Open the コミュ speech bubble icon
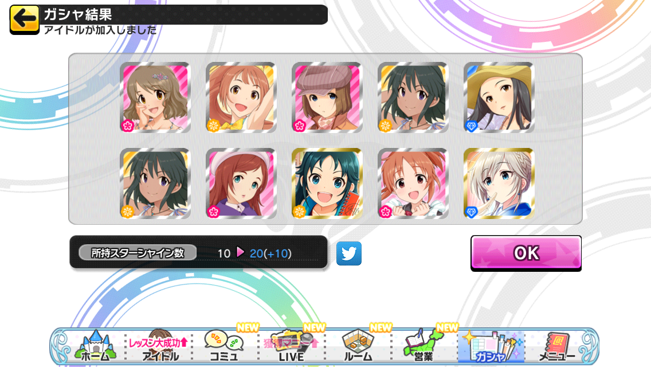 click(x=224, y=346)
